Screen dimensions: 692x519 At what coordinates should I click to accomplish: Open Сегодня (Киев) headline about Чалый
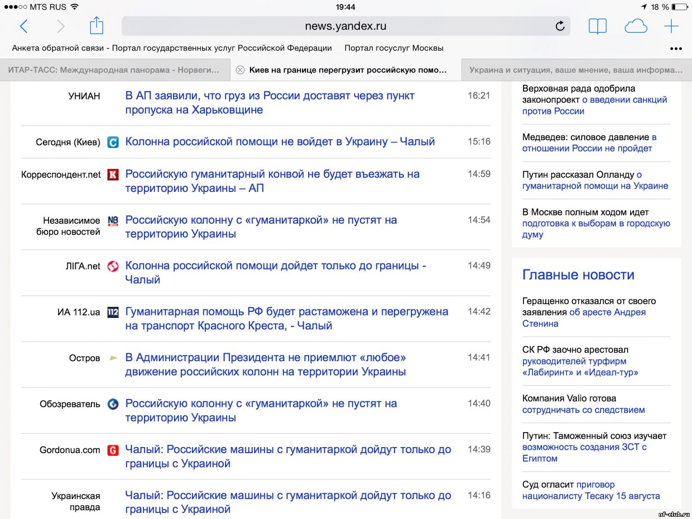click(280, 142)
